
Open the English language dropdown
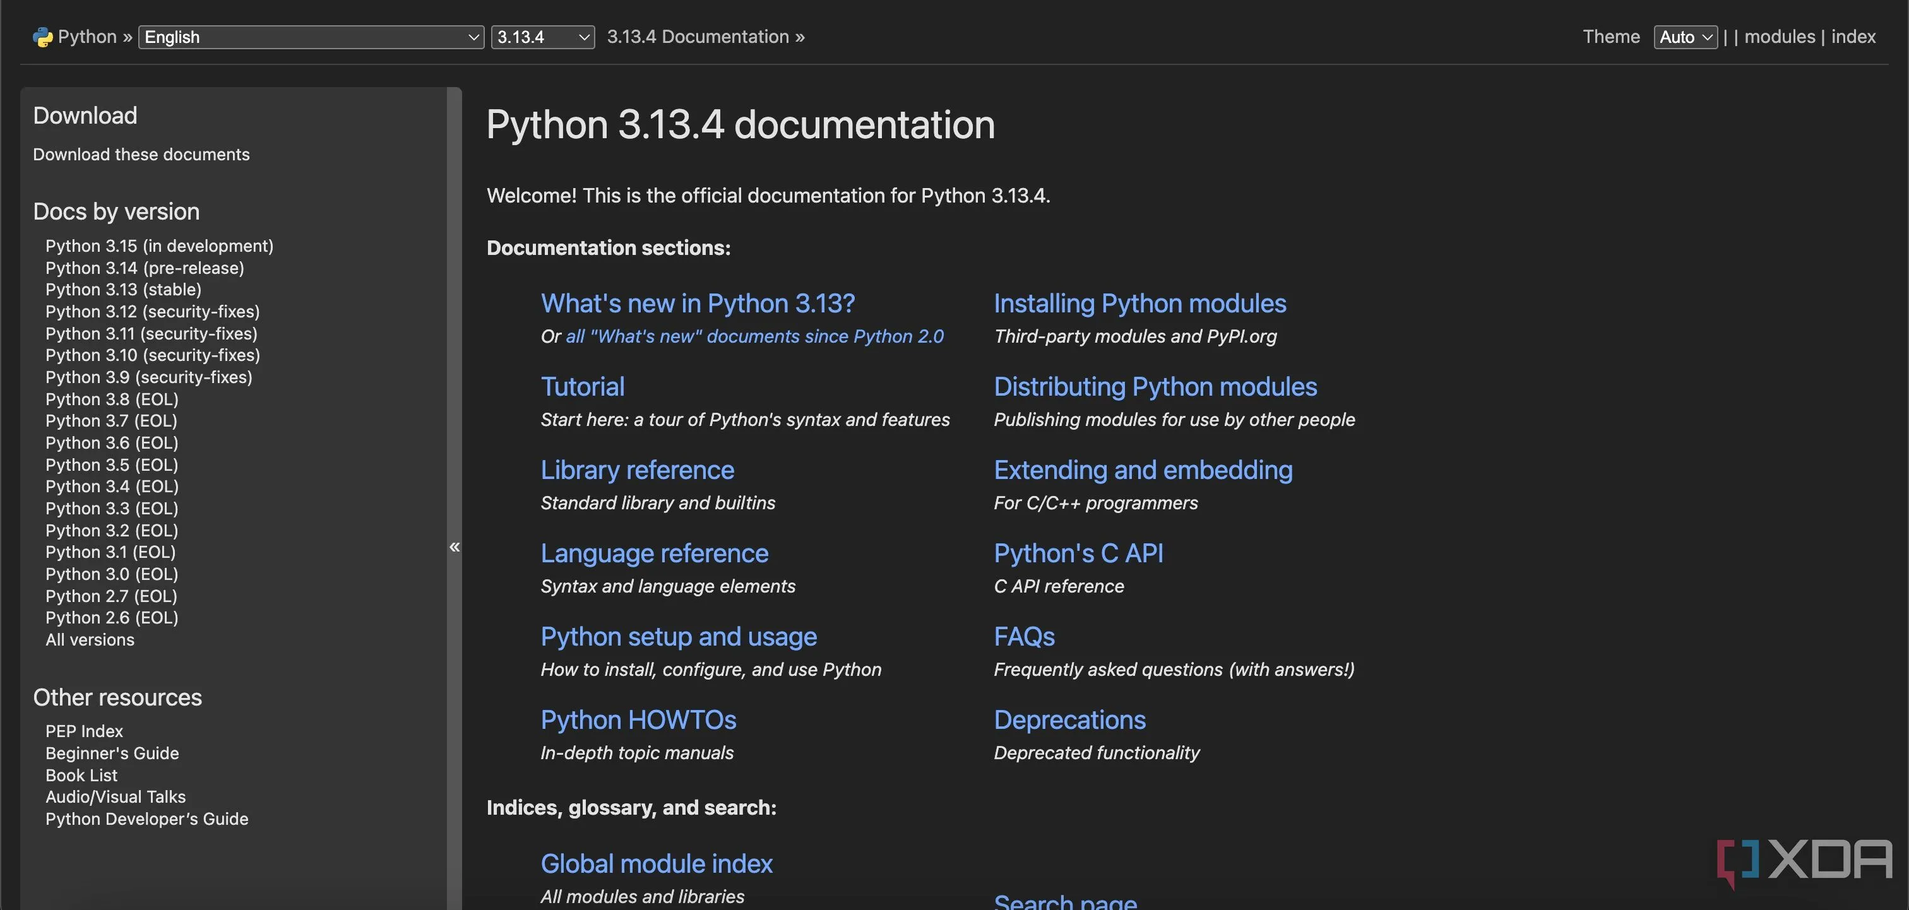[310, 37]
